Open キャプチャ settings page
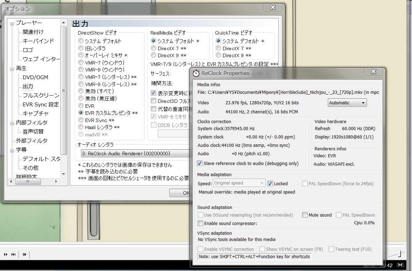The image size is (412, 271). coord(36,113)
